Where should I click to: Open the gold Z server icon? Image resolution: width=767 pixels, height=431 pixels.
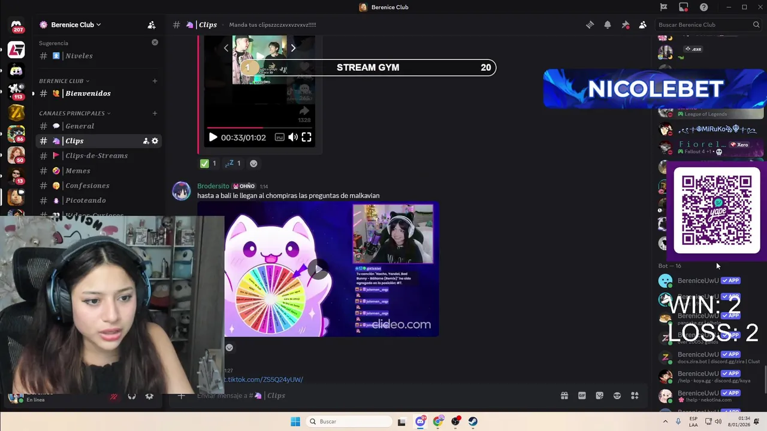(16, 113)
